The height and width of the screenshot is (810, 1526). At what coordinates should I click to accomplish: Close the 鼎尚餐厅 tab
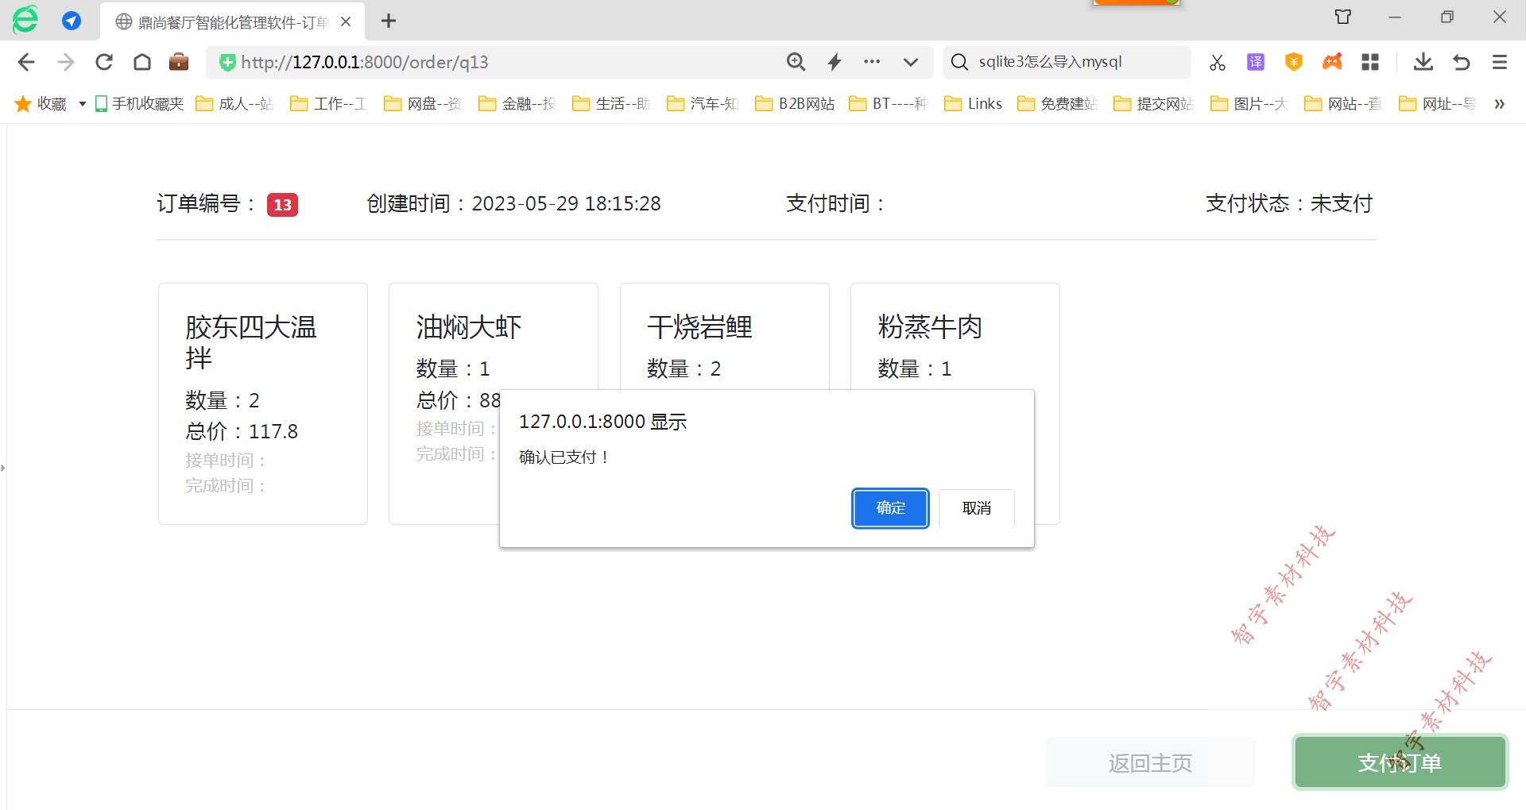(x=346, y=21)
